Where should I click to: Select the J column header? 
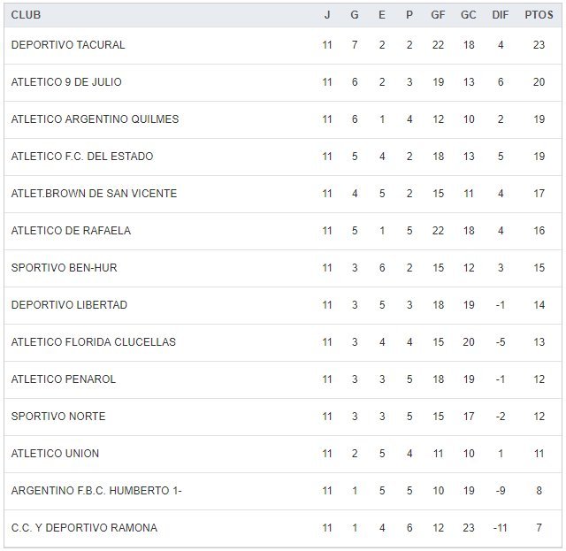click(327, 15)
